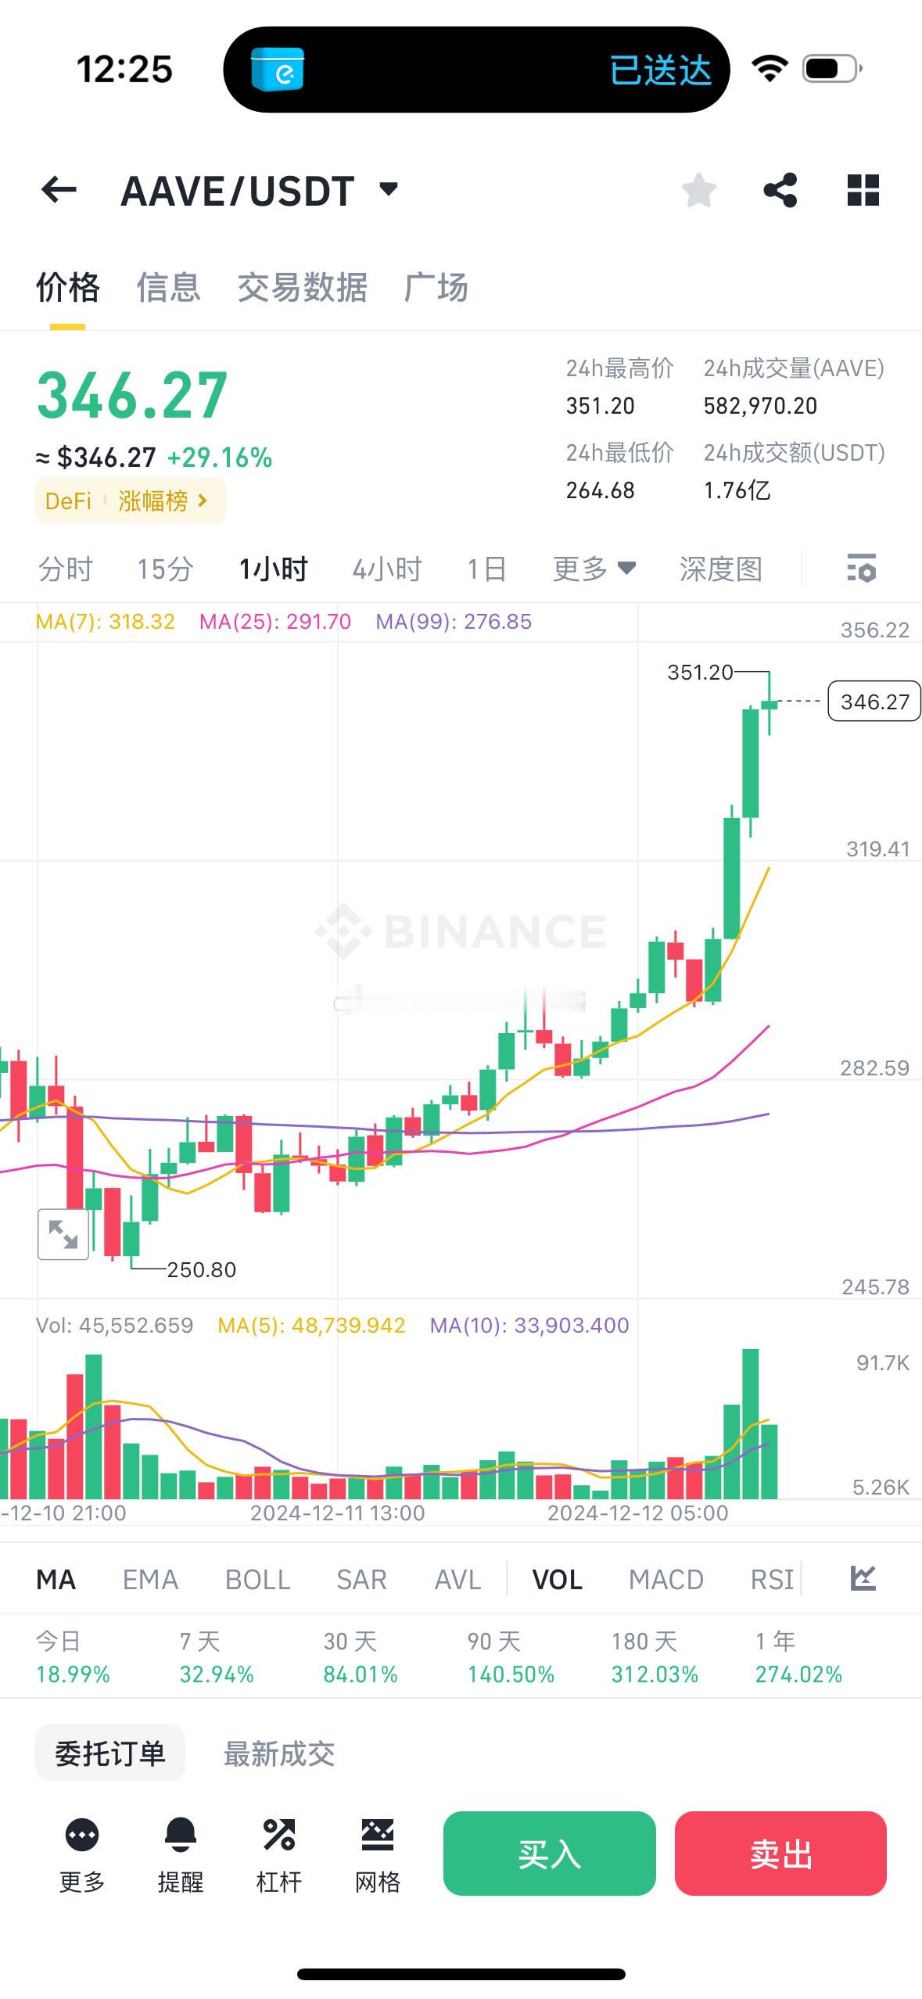This screenshot has width=922, height=1999.
Task: Open the 更多 options icon
Action: click(82, 1855)
